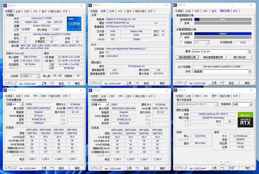This screenshot has width=259, height=174.
Task: Expand the 工具 arrow in the Intel Core i7 processor window
Action: [x=51, y=83]
